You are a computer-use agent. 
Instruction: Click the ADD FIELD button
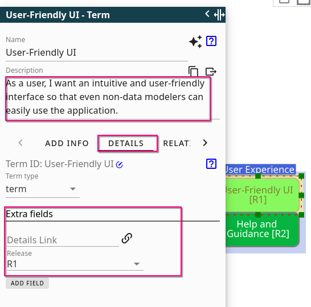(x=27, y=283)
